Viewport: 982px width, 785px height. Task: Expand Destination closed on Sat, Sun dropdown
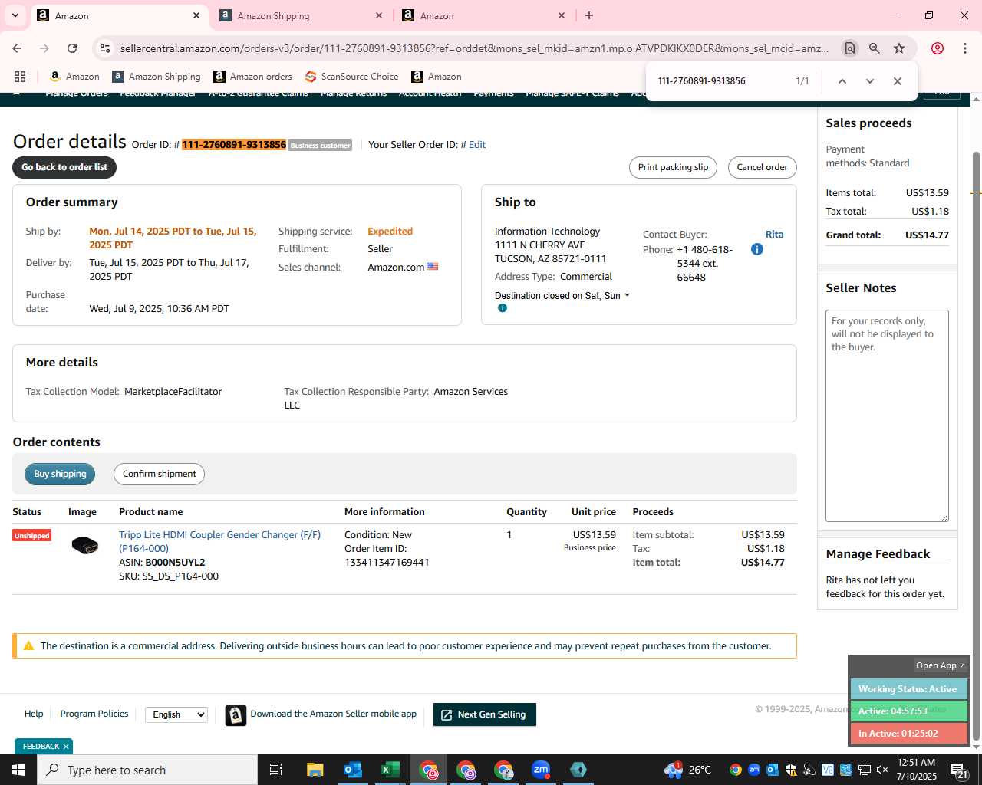coord(562,296)
